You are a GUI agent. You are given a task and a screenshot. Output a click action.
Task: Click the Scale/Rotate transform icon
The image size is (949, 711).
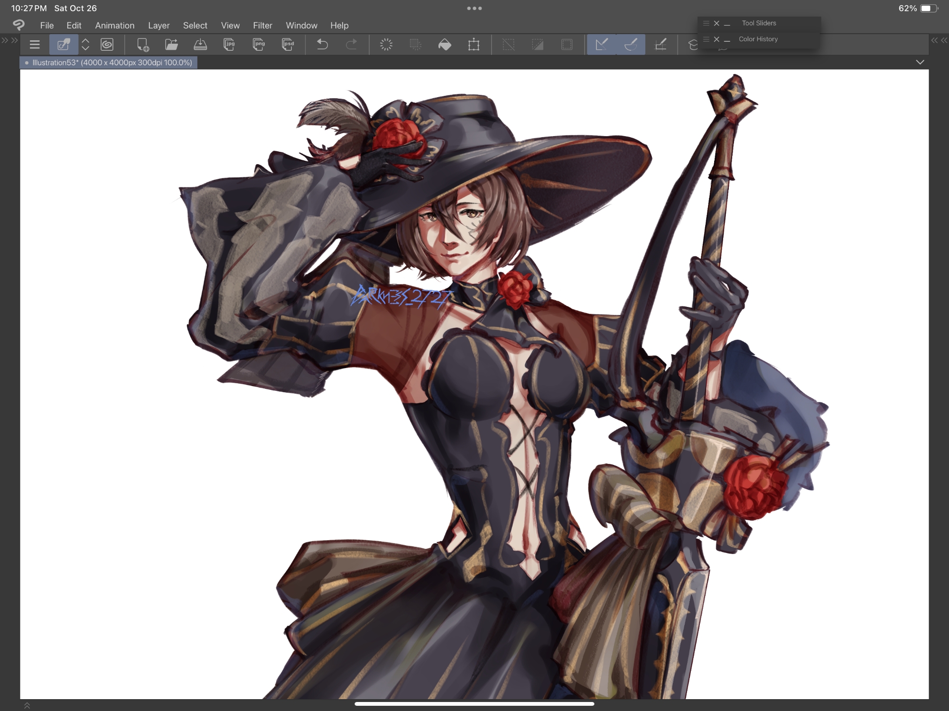tap(474, 45)
